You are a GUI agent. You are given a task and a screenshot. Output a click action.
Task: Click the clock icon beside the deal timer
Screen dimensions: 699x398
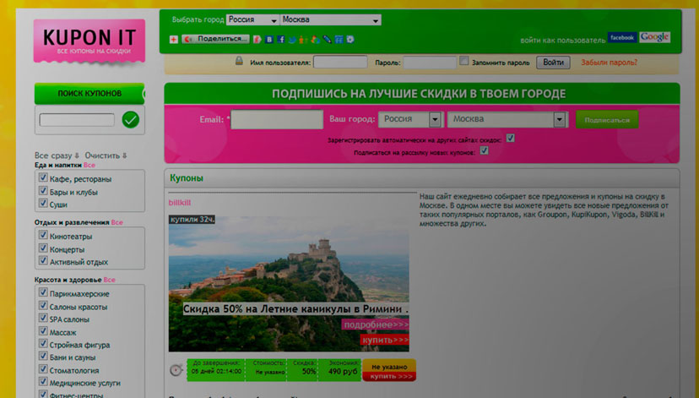(x=176, y=370)
